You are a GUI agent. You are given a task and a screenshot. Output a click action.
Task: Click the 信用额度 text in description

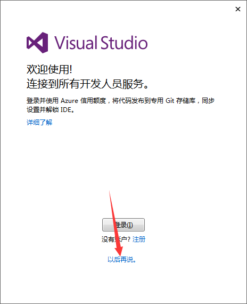point(93,101)
